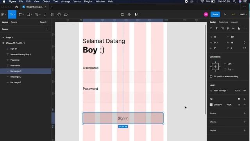Screen dimensions: 250x141
Task: Open the File menu
Action: pyautogui.click(x=21, y=2)
